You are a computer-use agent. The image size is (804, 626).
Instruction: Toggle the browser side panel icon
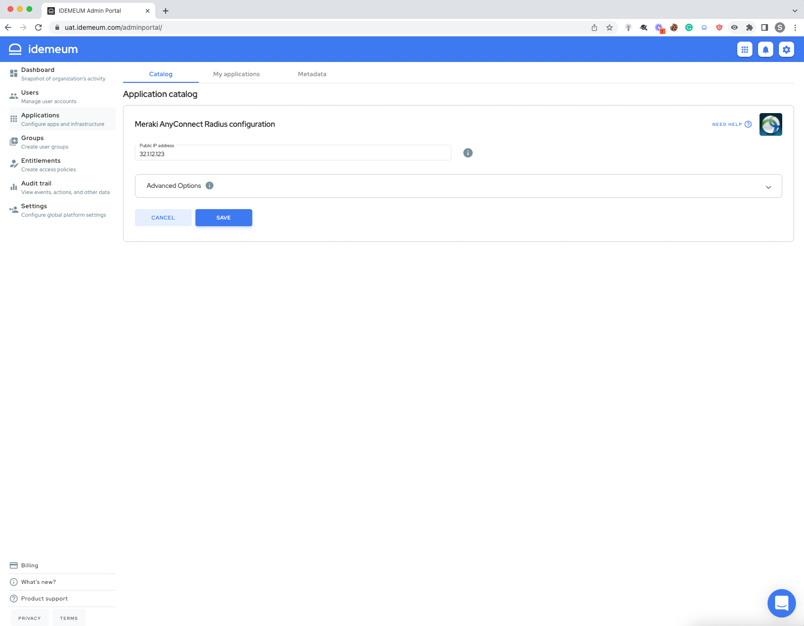(765, 27)
